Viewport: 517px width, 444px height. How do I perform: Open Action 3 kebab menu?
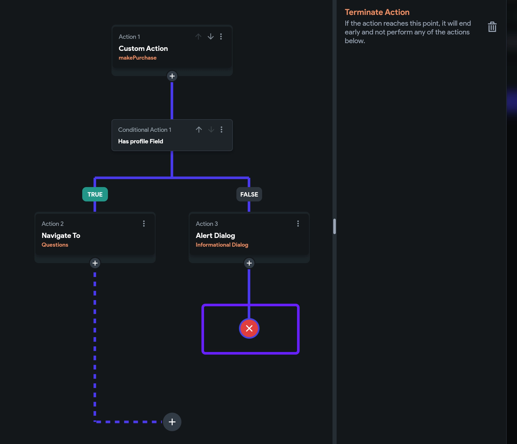(298, 224)
